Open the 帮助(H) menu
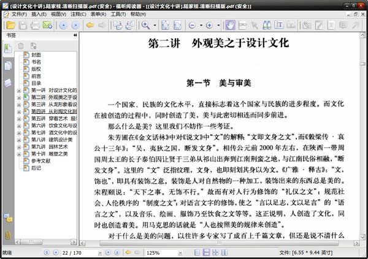The width and height of the screenshot is (368, 259). click(138, 14)
